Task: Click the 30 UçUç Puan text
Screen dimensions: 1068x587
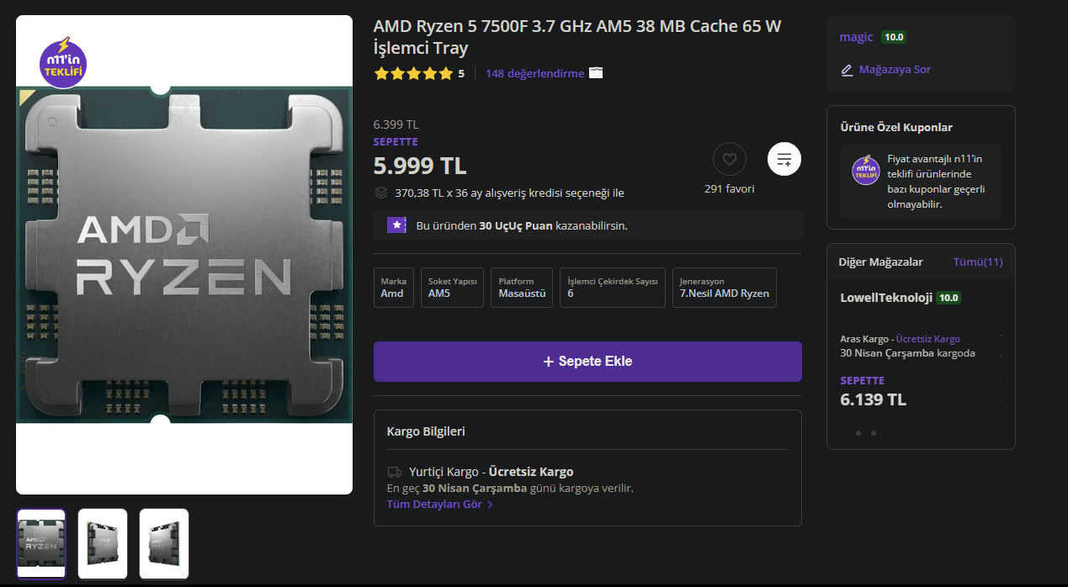Action: (516, 225)
